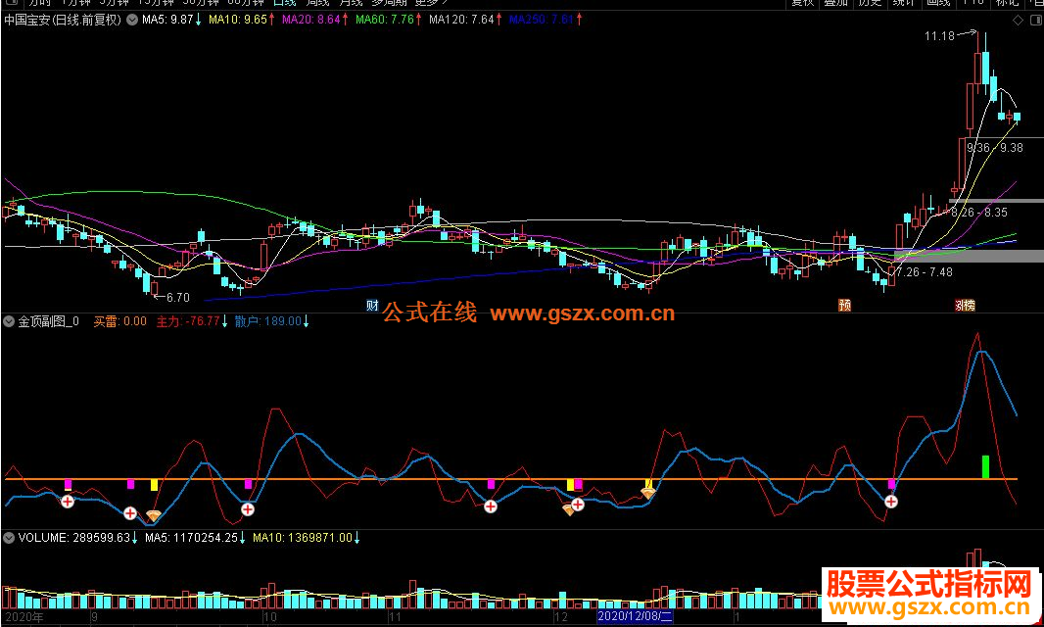Click the 2020年 label on the time axis
This screenshot has width=1044, height=627.
click(24, 617)
